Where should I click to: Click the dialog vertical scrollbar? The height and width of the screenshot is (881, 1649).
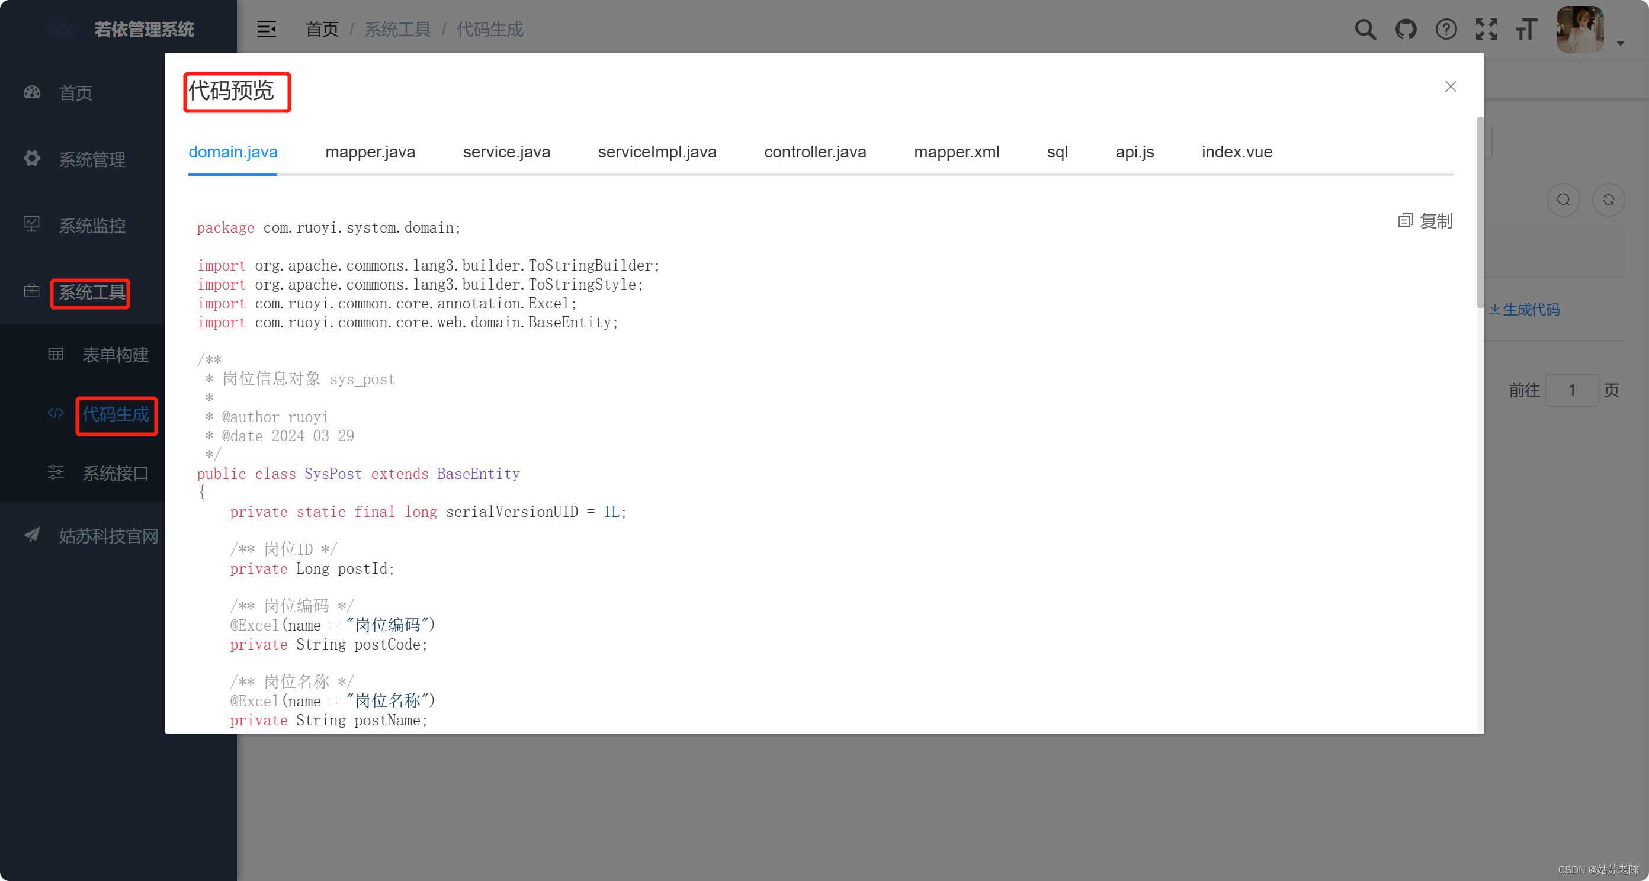coord(1480,213)
